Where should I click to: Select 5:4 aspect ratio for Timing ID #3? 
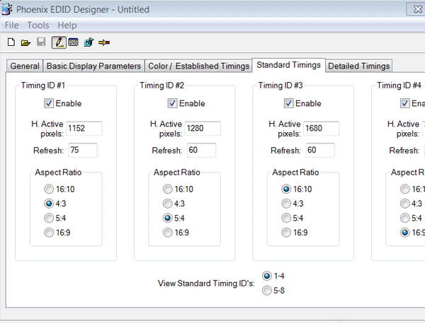(x=286, y=218)
